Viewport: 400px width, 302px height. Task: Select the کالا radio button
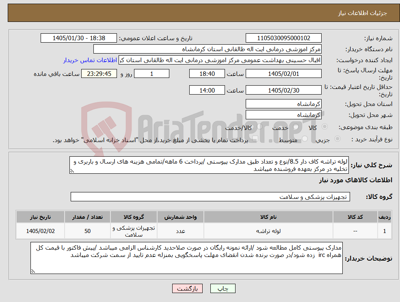pos(325,127)
